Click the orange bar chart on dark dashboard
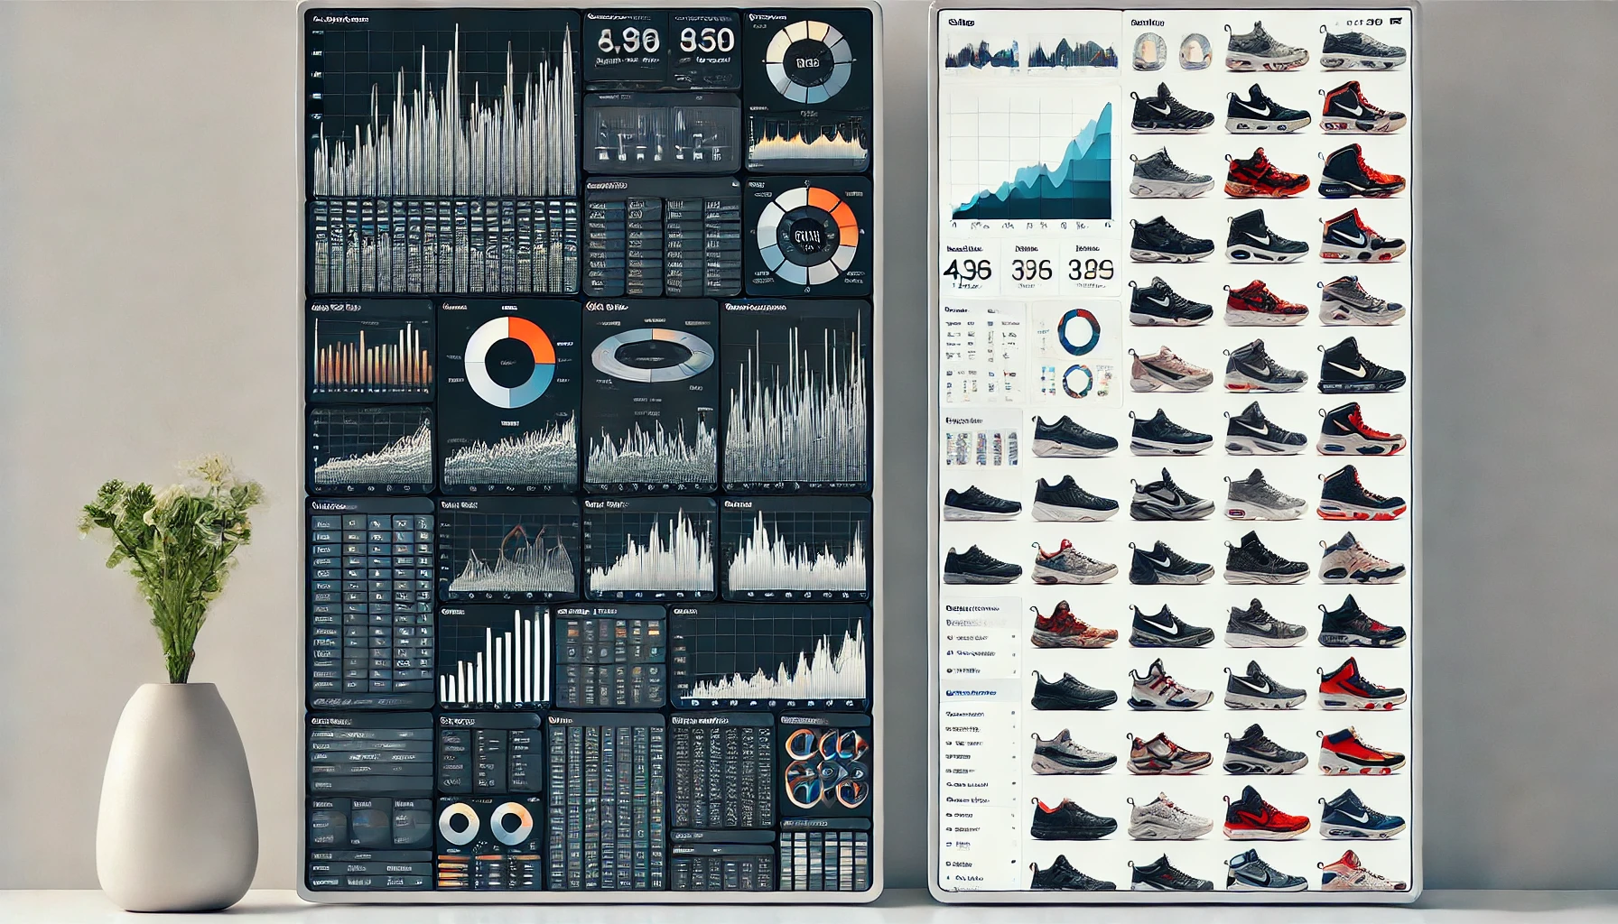The width and height of the screenshot is (1618, 924). 372,356
